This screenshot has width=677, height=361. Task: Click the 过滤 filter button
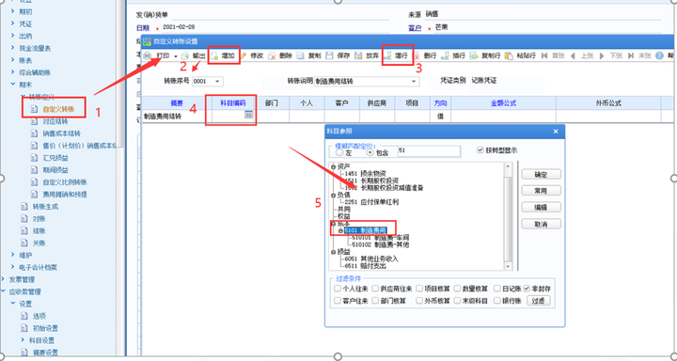pyautogui.click(x=539, y=301)
